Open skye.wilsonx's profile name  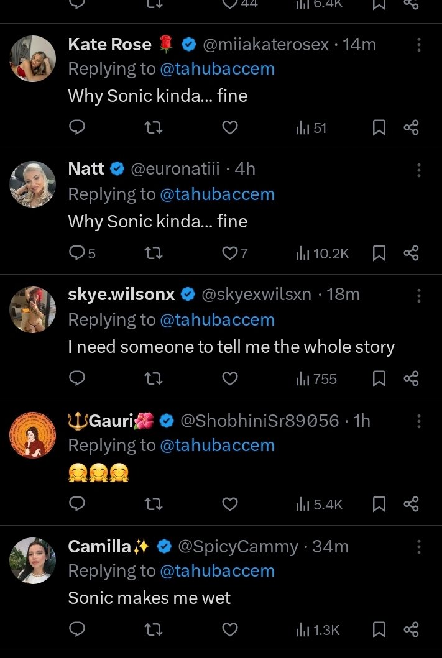click(121, 295)
